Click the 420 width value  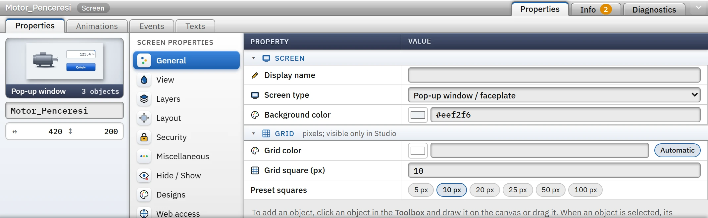click(x=55, y=131)
